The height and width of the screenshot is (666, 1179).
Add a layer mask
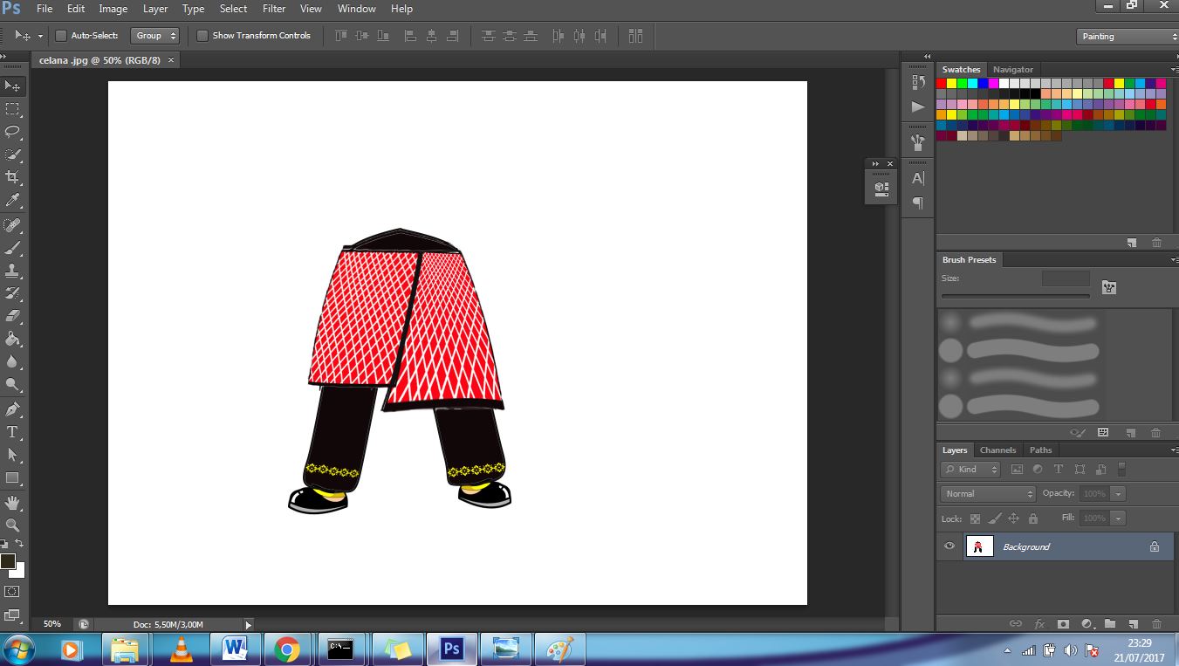click(x=1063, y=624)
